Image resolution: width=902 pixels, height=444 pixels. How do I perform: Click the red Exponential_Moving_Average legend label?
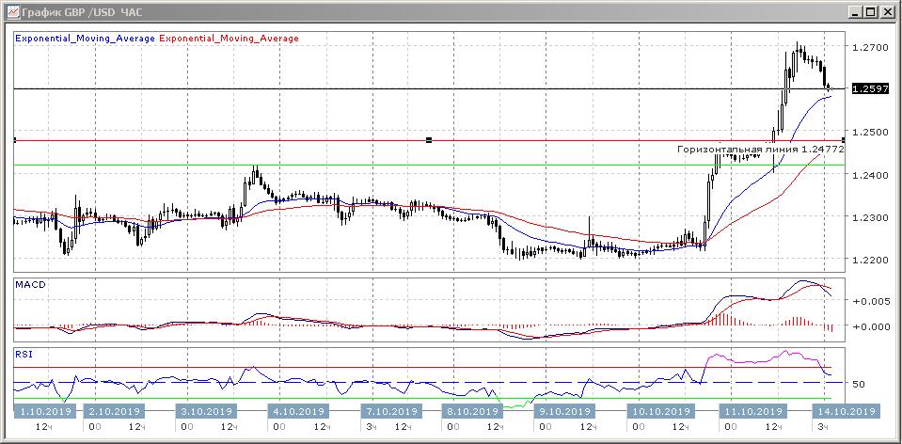230,39
